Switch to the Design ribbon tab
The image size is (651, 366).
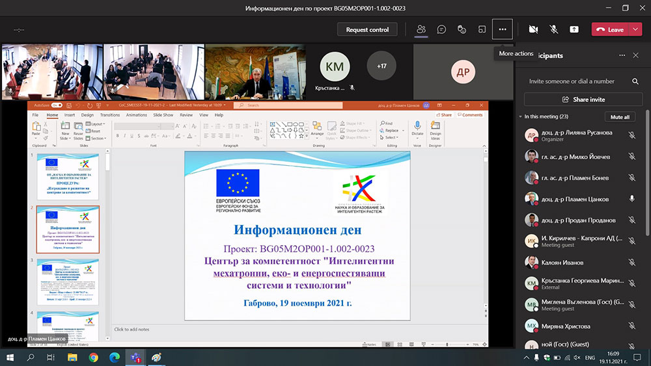point(87,115)
